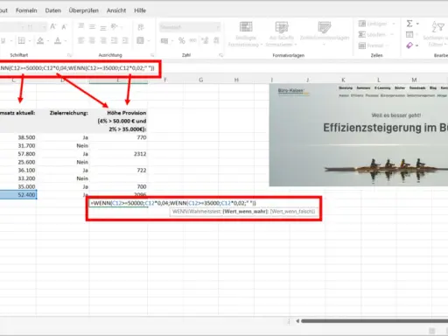The width and height of the screenshot is (448, 336).
Task: Open the Schriftart dialog launcher
Action: (69, 55)
